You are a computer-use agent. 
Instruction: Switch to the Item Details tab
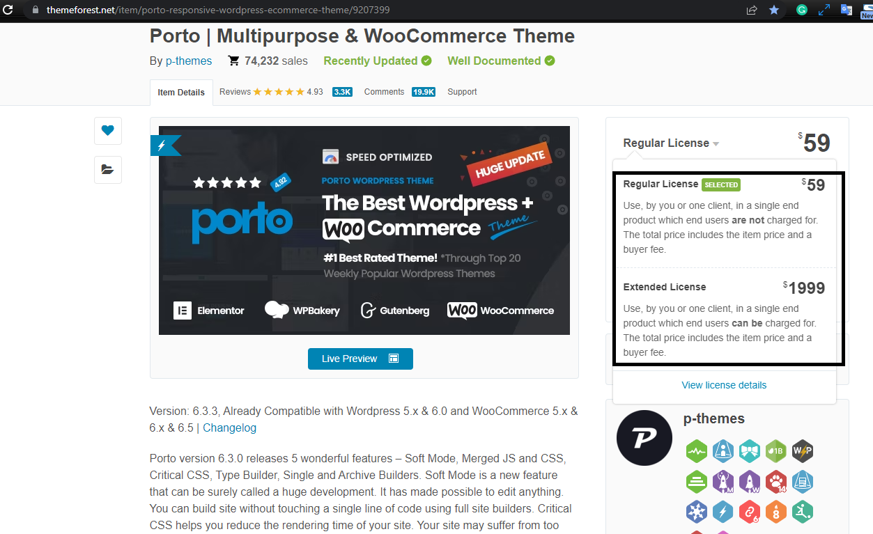click(181, 92)
